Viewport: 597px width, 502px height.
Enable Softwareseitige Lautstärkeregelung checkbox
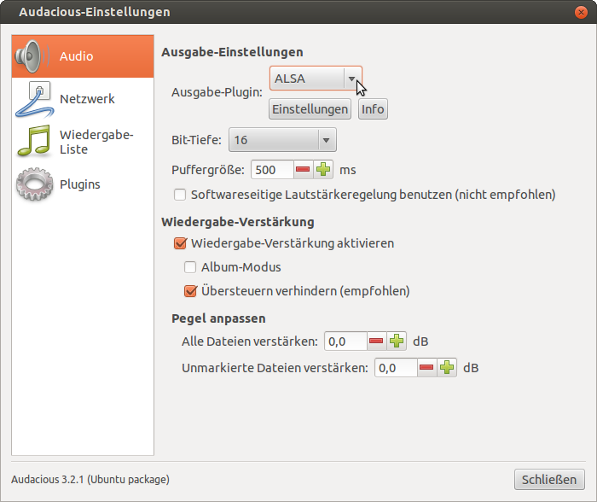click(x=180, y=195)
